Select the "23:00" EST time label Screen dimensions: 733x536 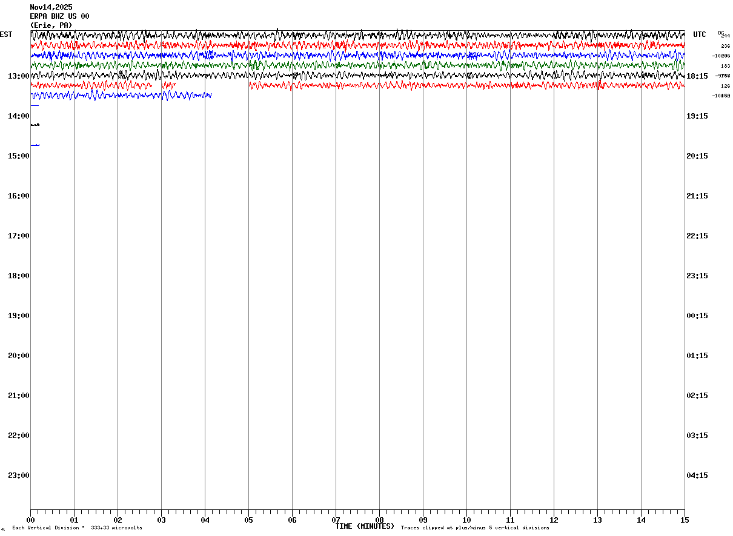coord(18,476)
